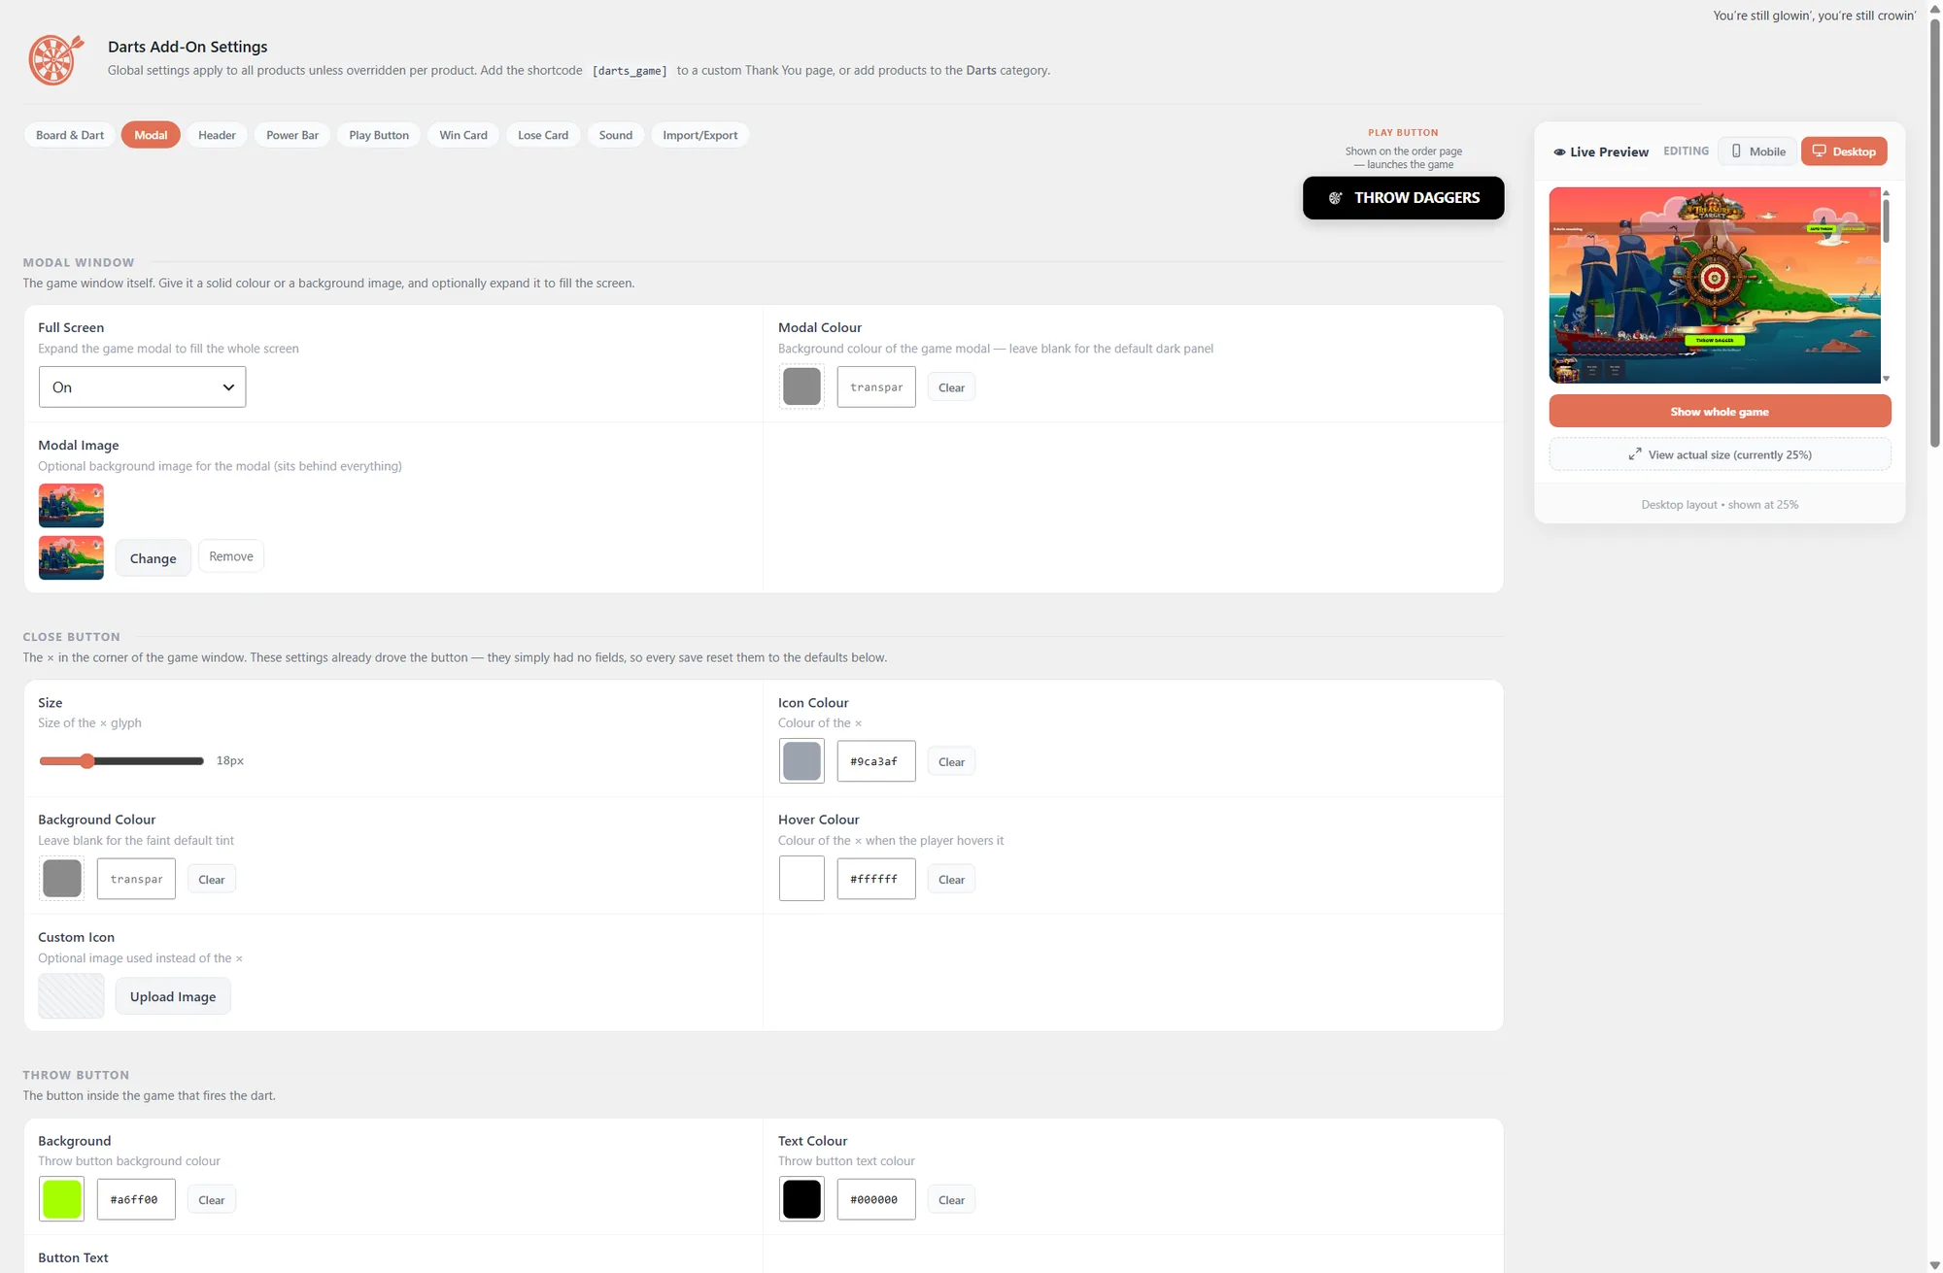
Task: Click the eye icon beside Live Preview
Action: pos(1559,152)
